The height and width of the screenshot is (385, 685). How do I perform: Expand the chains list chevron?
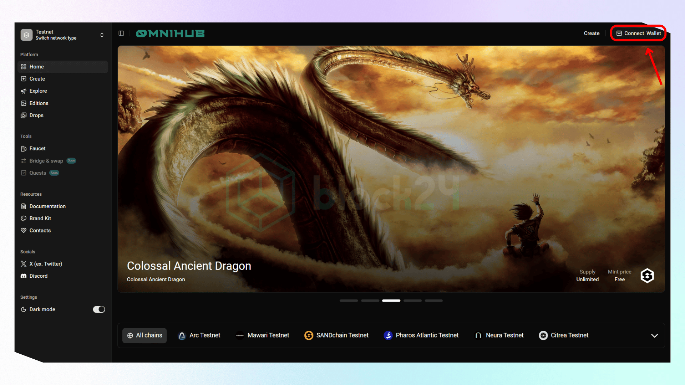tap(655, 335)
